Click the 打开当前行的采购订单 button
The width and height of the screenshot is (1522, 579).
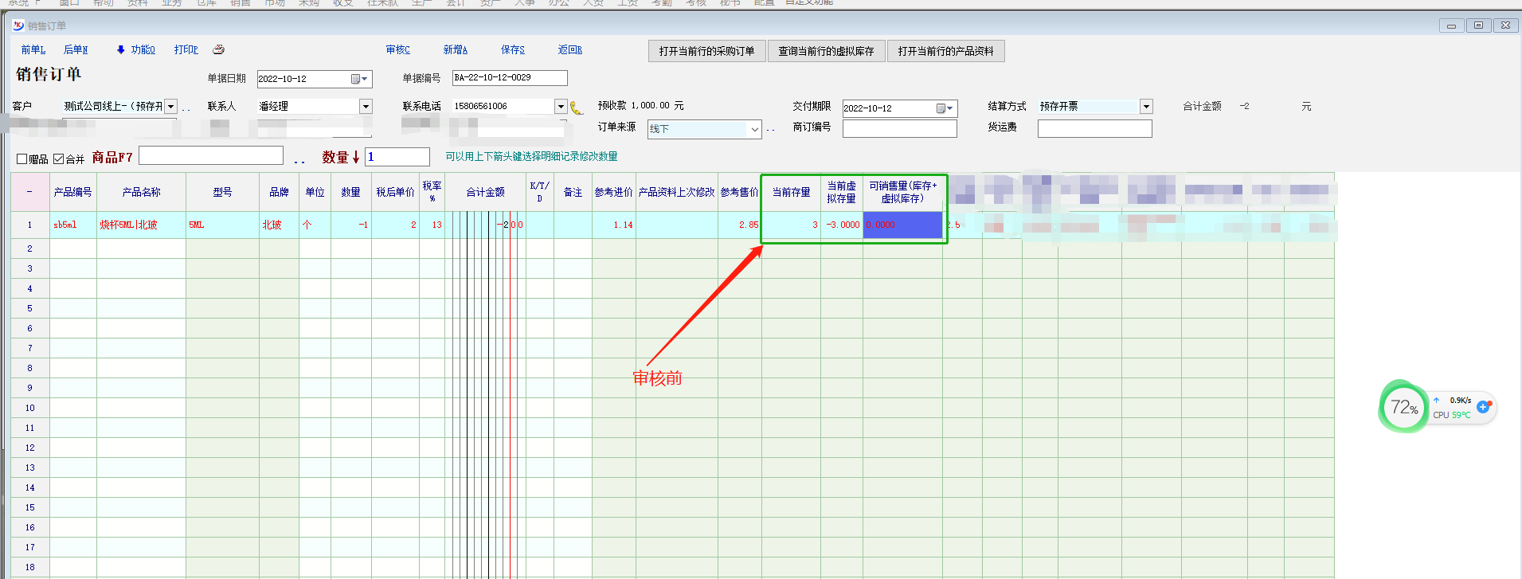(x=706, y=51)
